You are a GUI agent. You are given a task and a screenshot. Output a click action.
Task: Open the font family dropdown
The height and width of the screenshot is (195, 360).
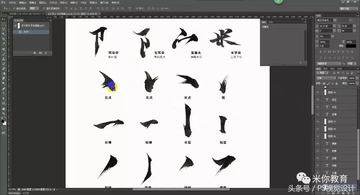pyautogui.click(x=335, y=20)
